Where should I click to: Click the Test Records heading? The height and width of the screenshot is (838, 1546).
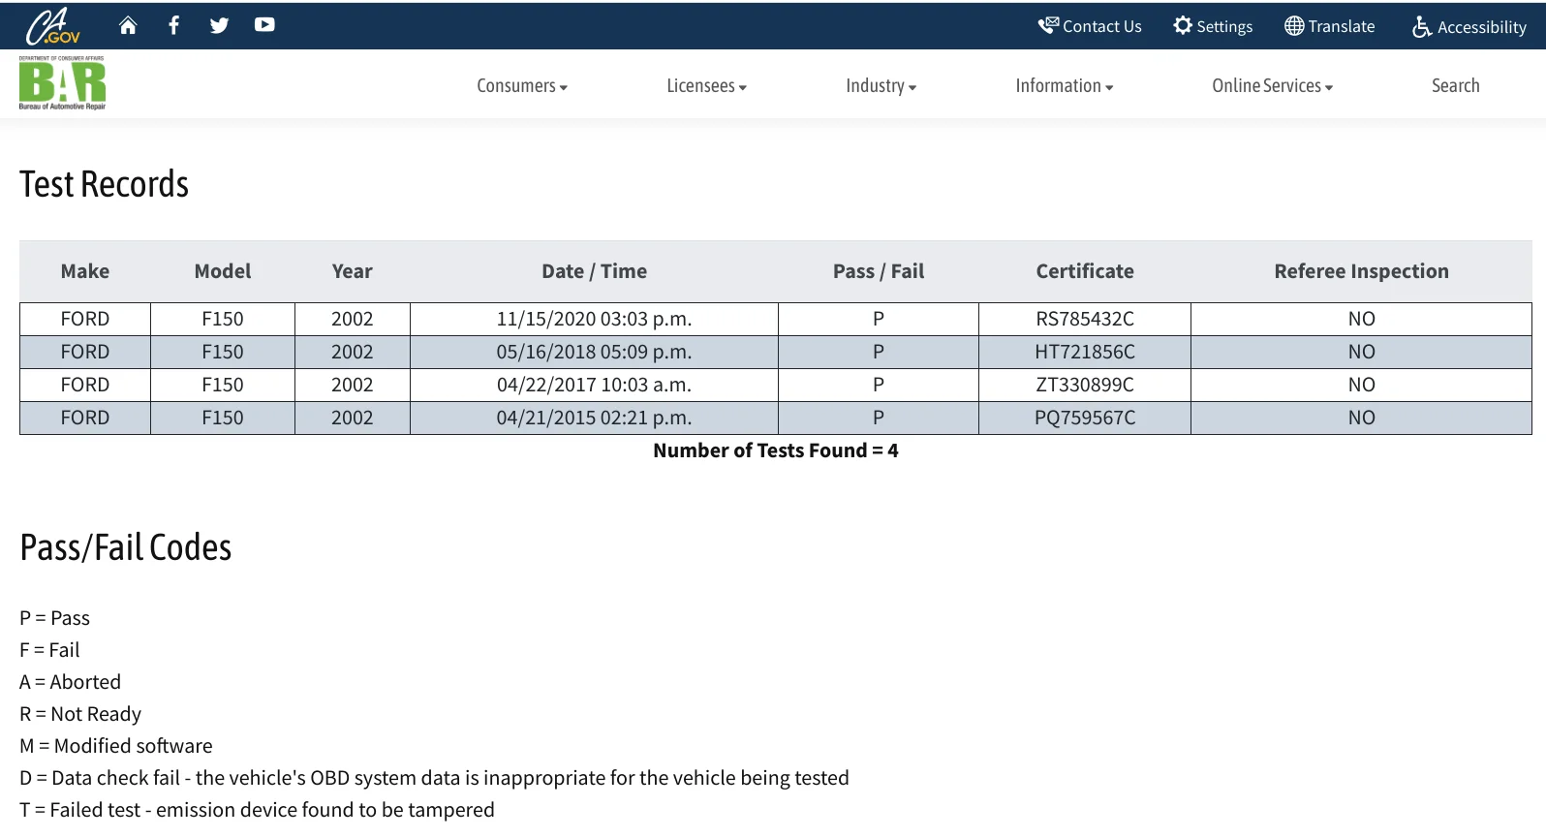(105, 184)
